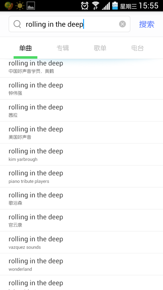163x290 pixels.
Task: Tap the sun weather notification icon
Action: pyautogui.click(x=20, y=6)
